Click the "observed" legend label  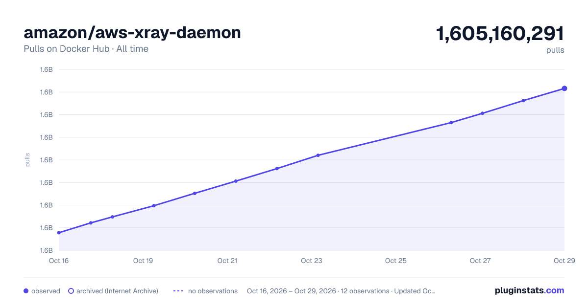46,291
